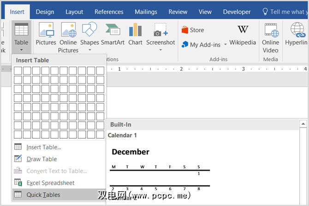
Task: Open the Store add-ins
Action: 193,30
